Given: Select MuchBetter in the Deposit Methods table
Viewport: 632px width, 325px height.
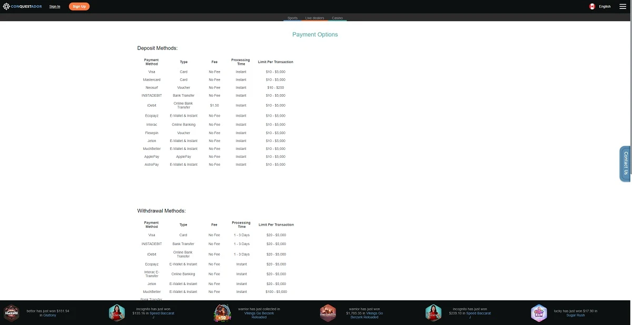Looking at the screenshot, I should click(x=152, y=148).
